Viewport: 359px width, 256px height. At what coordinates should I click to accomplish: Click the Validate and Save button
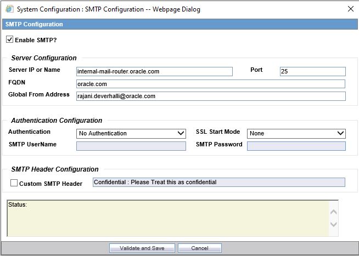pos(142,248)
